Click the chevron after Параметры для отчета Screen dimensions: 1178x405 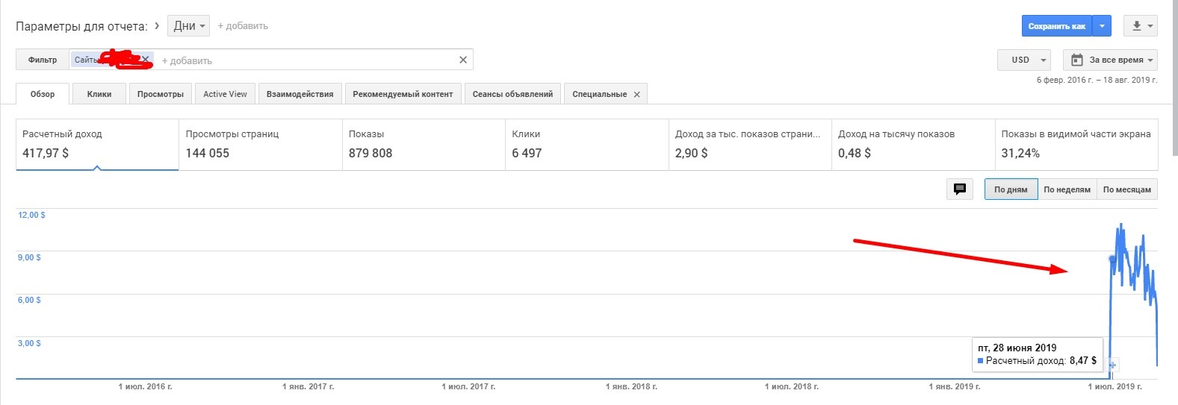pyautogui.click(x=157, y=25)
